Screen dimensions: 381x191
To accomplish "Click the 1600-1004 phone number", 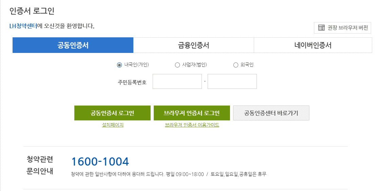I will tap(100, 161).
